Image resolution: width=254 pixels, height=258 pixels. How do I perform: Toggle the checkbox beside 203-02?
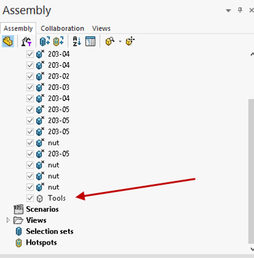pyautogui.click(x=30, y=76)
